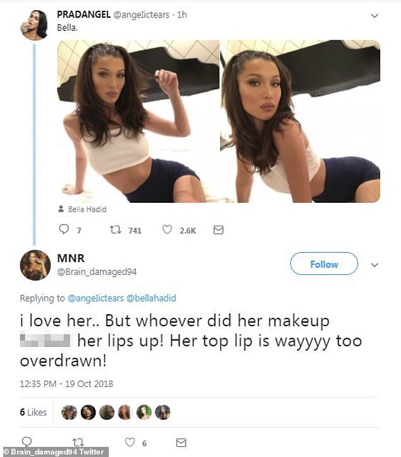Viewport: 401px width, 457px height.
Task: Send PRADANGEL tweet via direct message
Action: (218, 231)
